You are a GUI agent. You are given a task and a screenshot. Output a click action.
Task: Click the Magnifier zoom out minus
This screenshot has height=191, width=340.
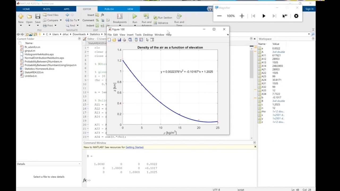(x=219, y=16)
